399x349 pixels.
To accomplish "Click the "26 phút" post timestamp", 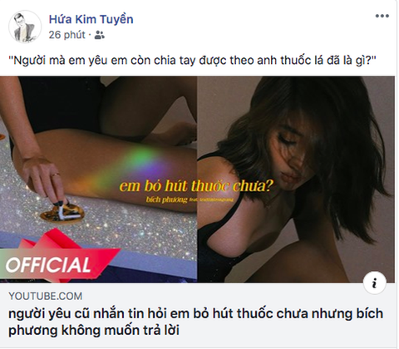I will [67, 35].
